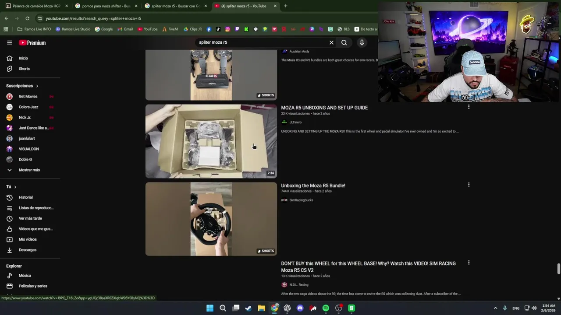Open site information icon in address bar
Image resolution: width=561 pixels, height=315 pixels.
(40, 18)
